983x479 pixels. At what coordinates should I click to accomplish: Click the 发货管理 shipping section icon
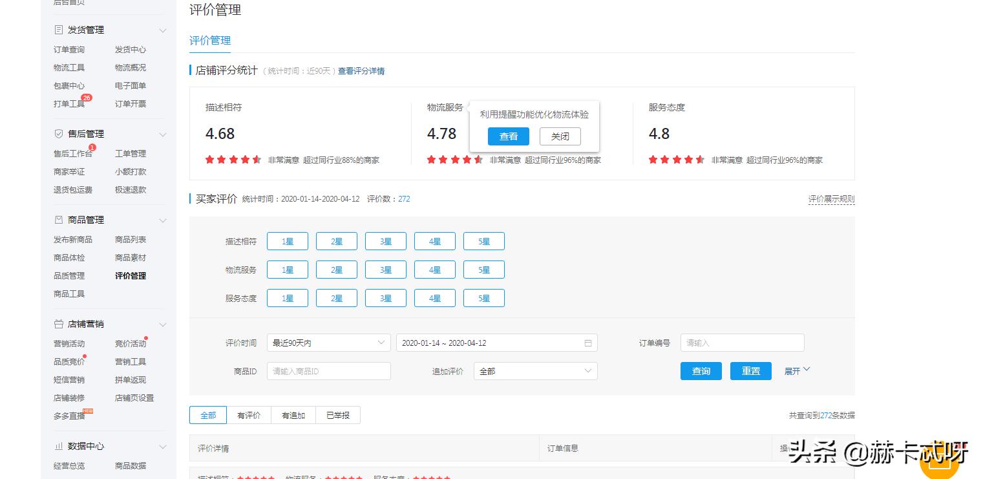60,29
